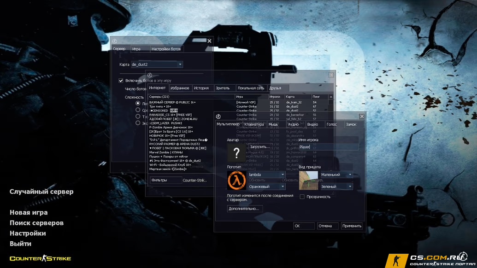Switch to the Мультиплеер tab
Screen dimensions: 477x268
[228, 124]
